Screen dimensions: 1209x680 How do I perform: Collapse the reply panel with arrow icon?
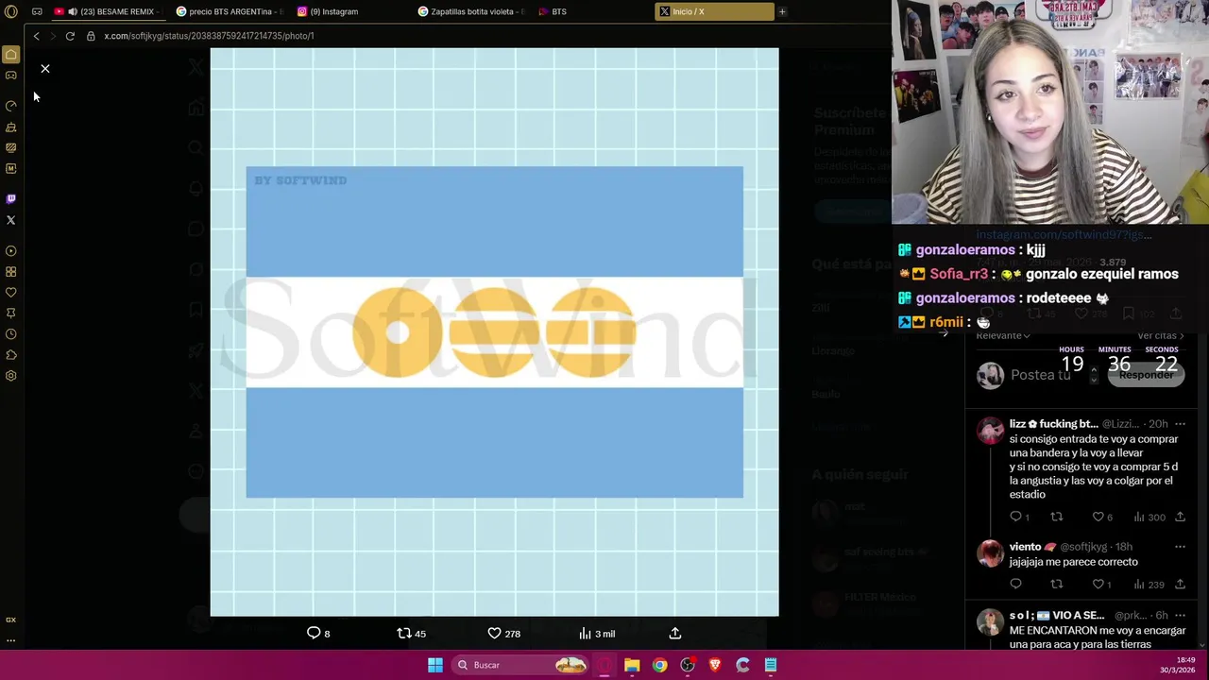point(943,333)
